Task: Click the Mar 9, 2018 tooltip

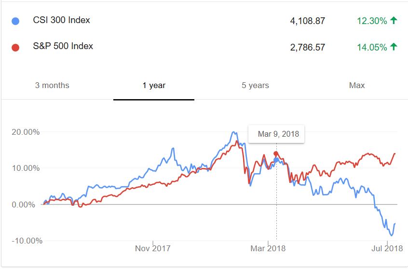Action: 278,134
